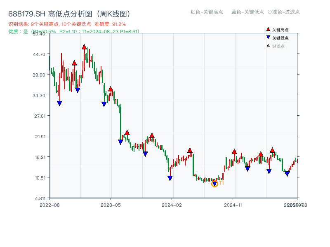
Task: Click the red peak marker near 47 high
Action: (85, 47)
